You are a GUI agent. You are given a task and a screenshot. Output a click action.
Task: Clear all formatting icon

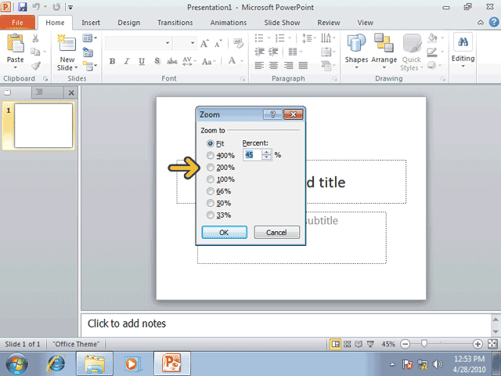point(238,43)
